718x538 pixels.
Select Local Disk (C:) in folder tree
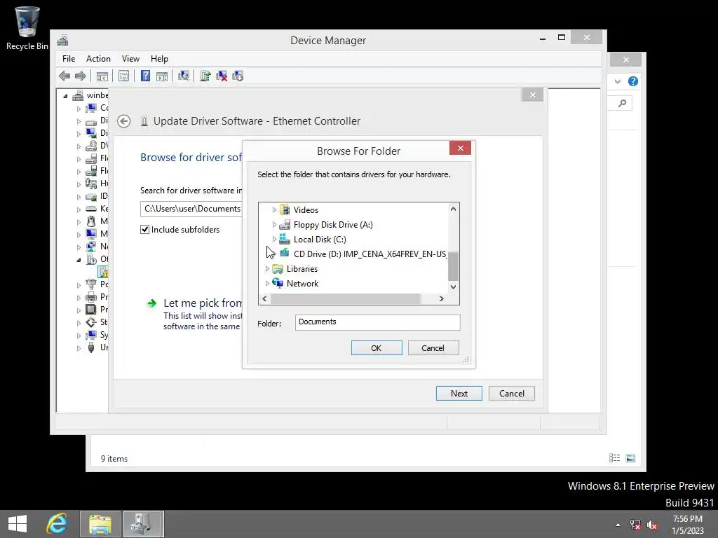(313, 240)
